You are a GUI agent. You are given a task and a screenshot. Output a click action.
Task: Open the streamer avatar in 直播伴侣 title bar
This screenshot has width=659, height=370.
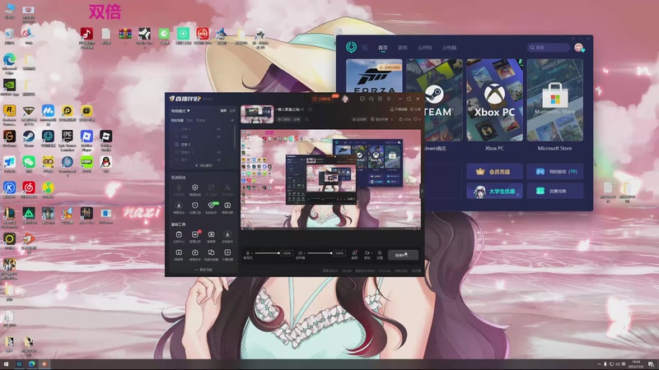(345, 99)
